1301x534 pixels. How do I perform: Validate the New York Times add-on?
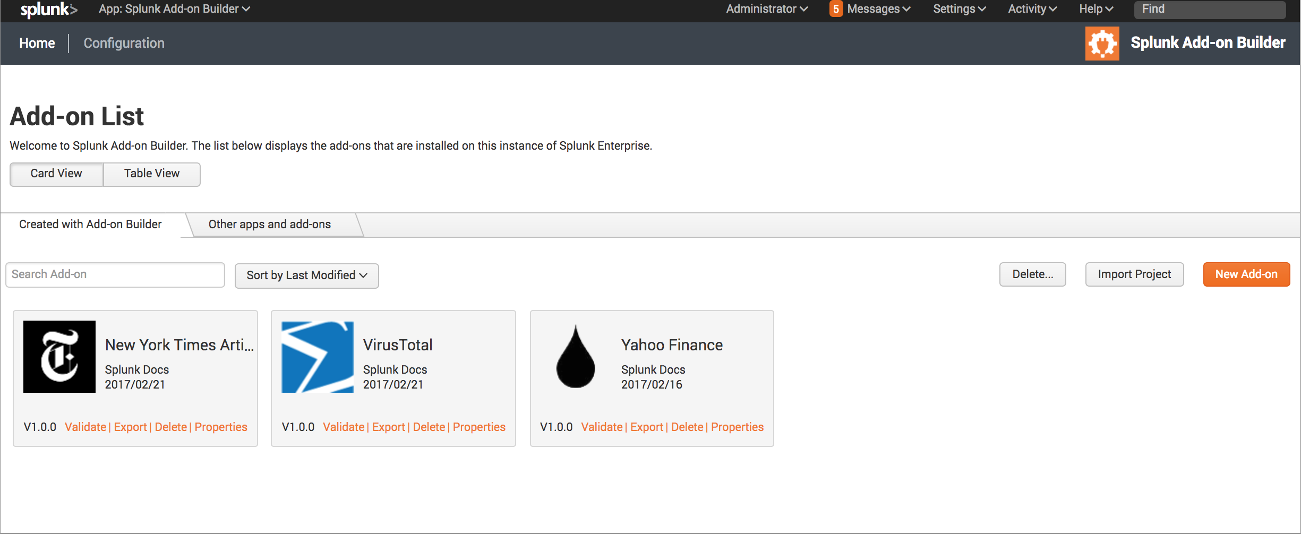coord(85,427)
